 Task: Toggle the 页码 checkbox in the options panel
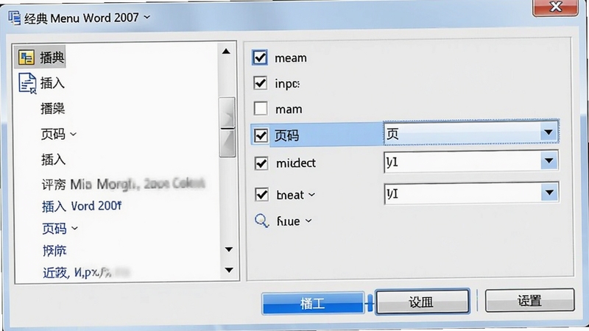[x=261, y=135]
